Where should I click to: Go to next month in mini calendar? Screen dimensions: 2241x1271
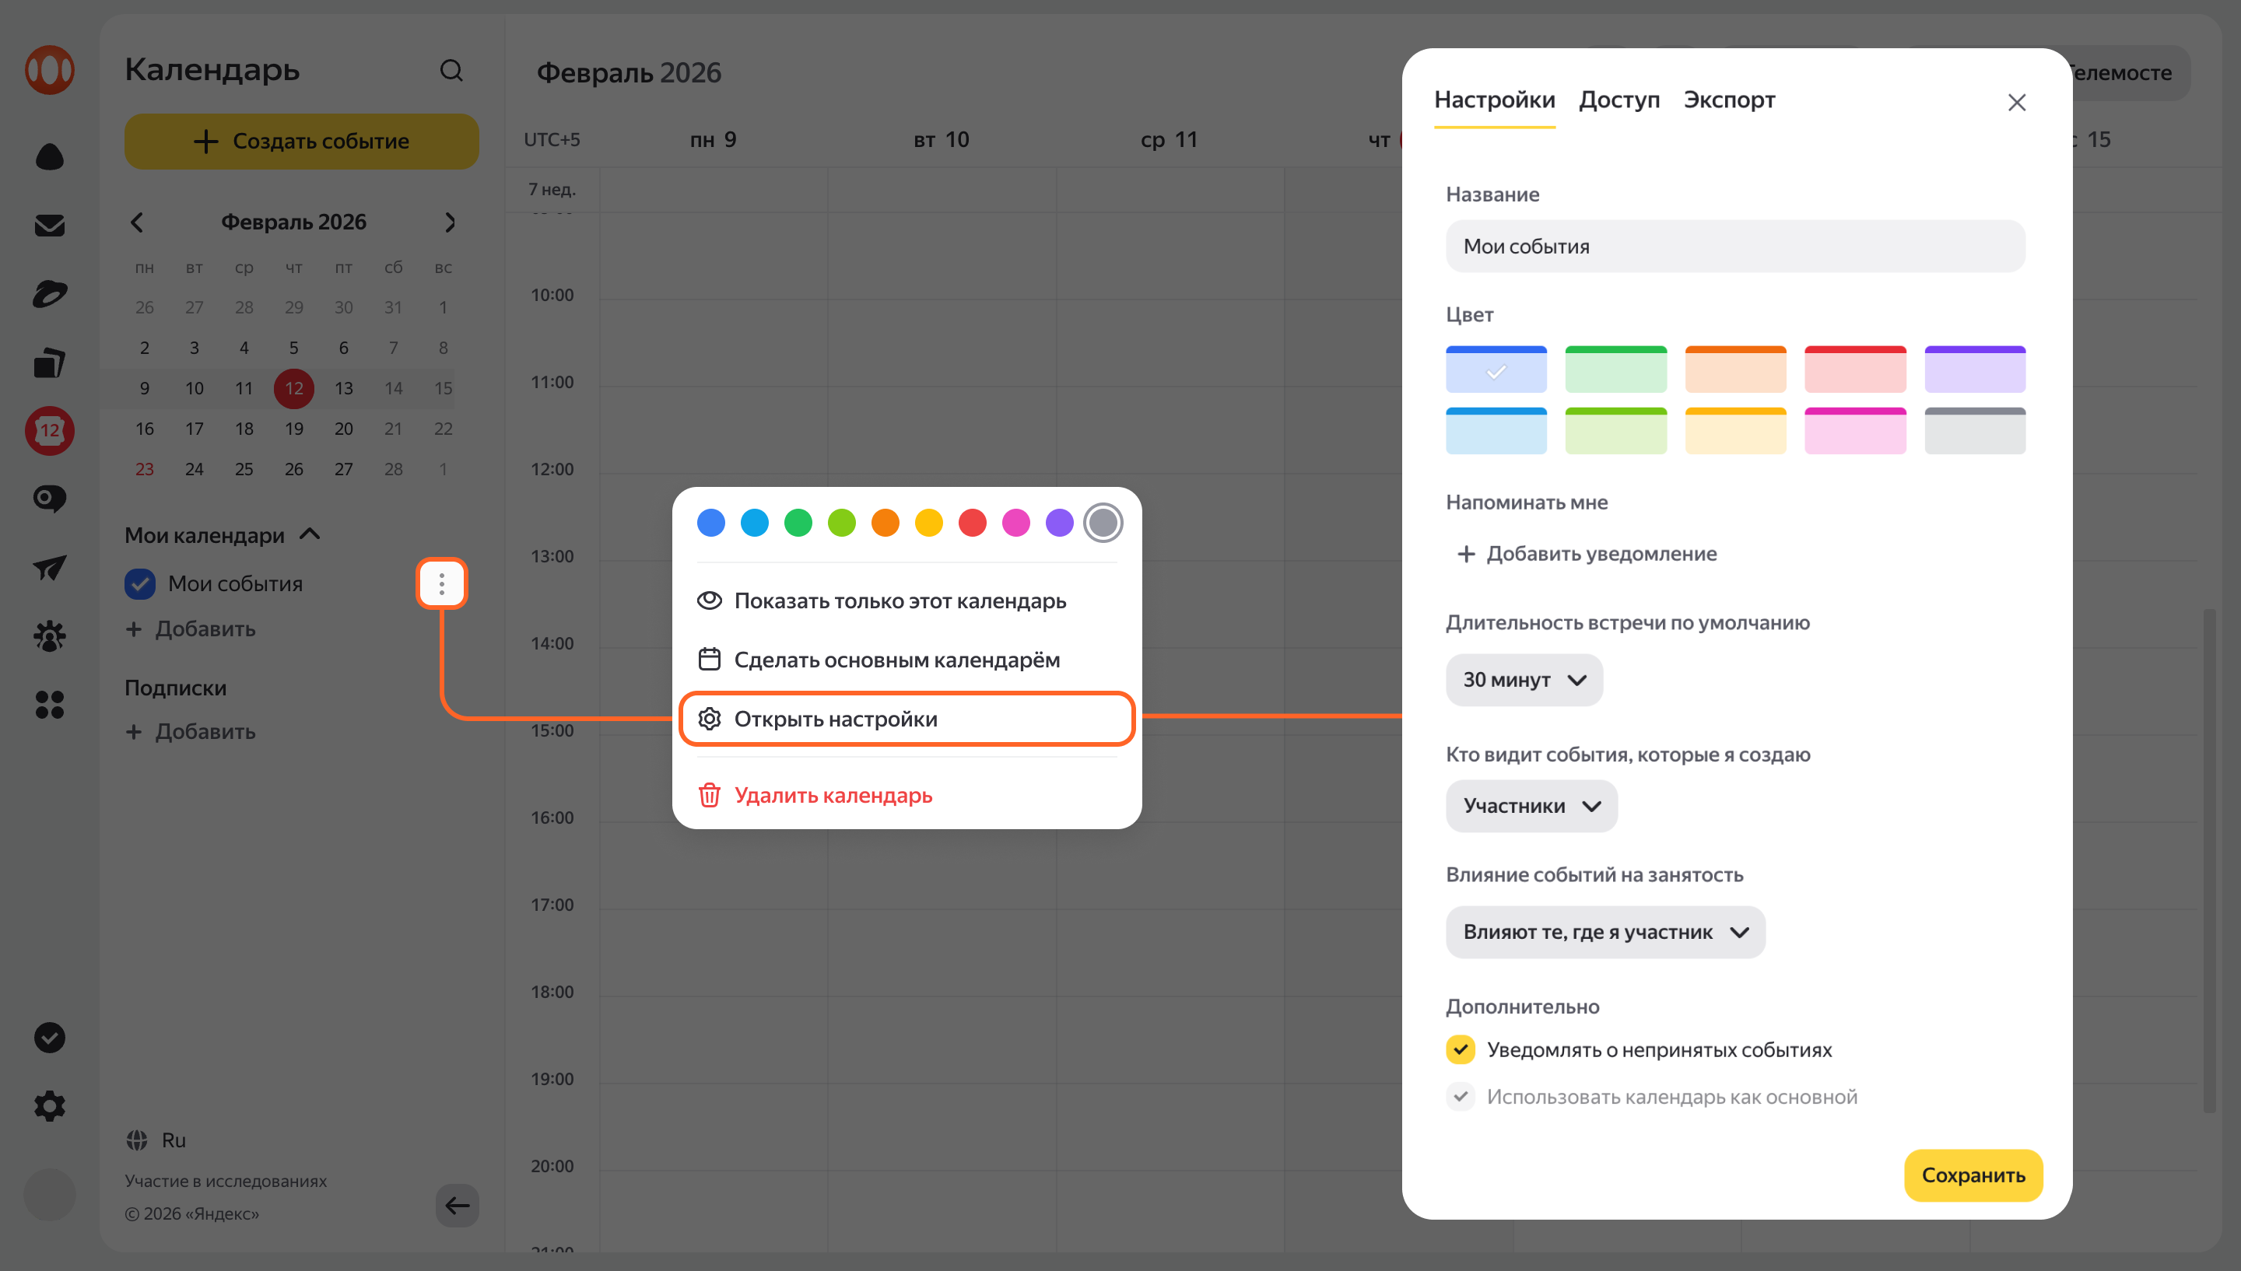(450, 222)
